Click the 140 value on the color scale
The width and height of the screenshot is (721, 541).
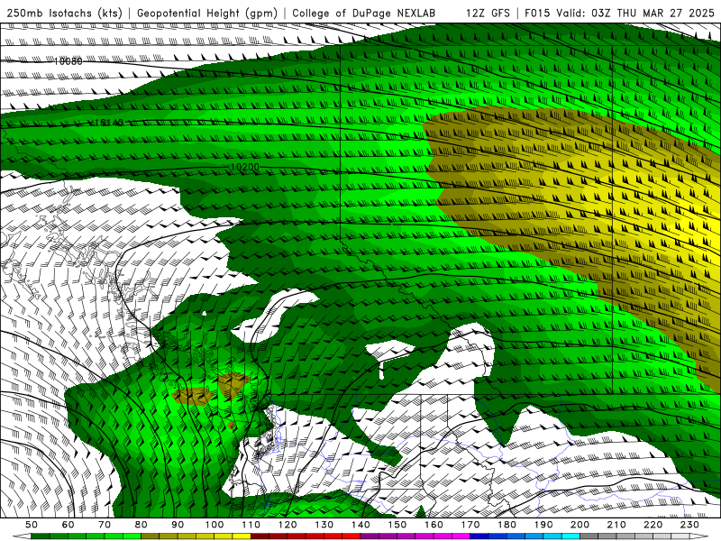tap(361, 525)
